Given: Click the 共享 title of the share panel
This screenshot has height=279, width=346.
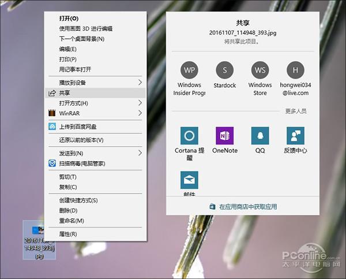Looking at the screenshot, I should (x=243, y=23).
